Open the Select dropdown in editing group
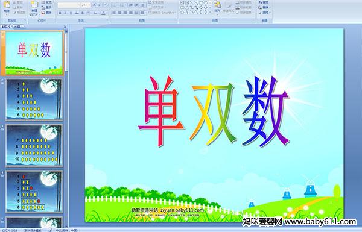Viewport: 362px width, 232px height. 264,13
